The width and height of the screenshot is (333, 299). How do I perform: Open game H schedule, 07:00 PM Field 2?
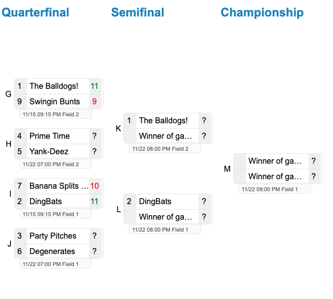[x=55, y=164]
